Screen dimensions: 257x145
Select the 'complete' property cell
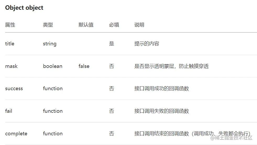(x=16, y=133)
